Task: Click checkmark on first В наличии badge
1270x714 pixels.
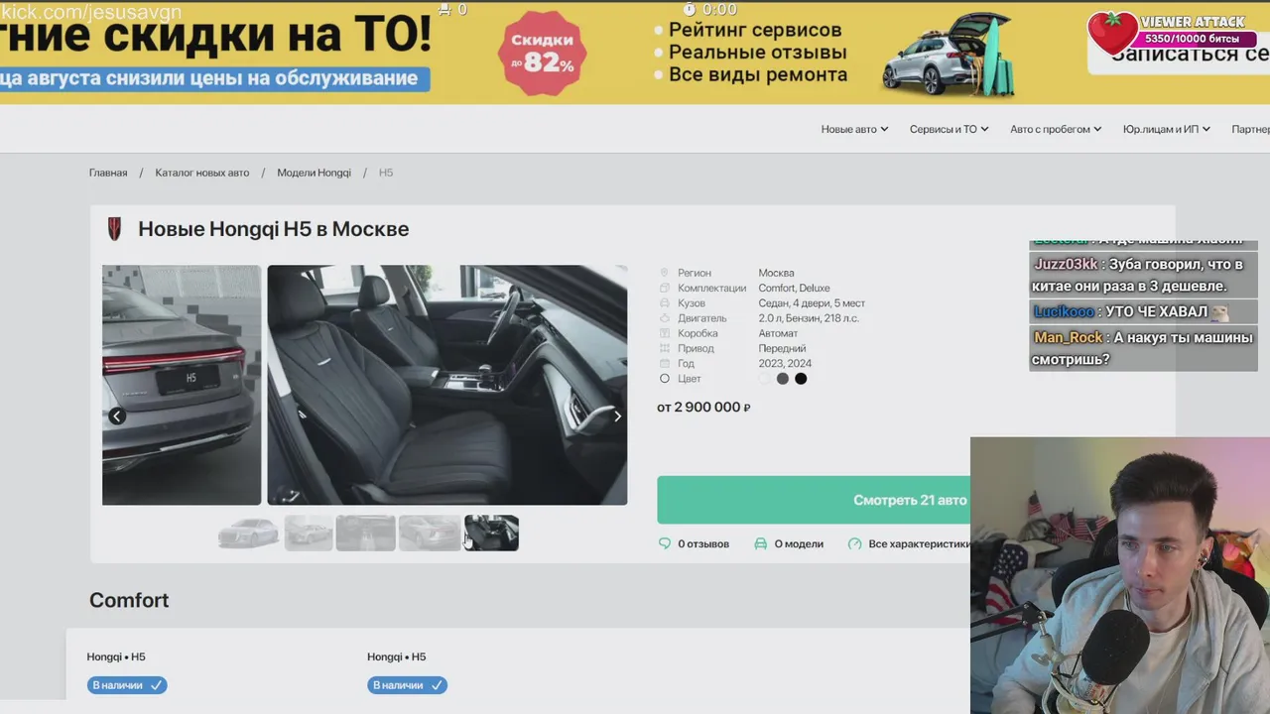Action: coord(157,685)
